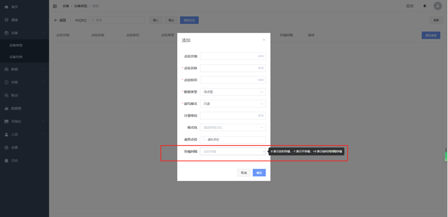The image size is (448, 217).
Task: Click the 点位名称 column header
Action: pyautogui.click(x=98, y=35)
